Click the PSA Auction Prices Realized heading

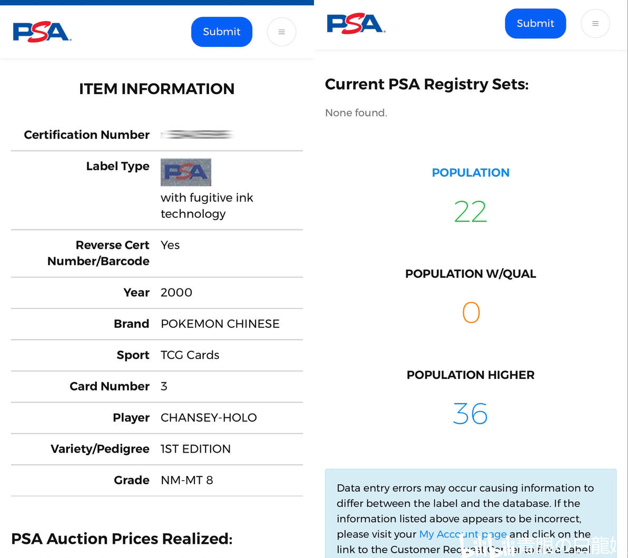122,539
